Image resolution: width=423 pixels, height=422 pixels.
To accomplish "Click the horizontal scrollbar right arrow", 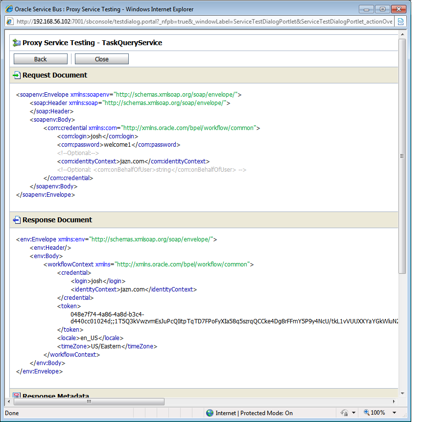I will click(x=394, y=402).
